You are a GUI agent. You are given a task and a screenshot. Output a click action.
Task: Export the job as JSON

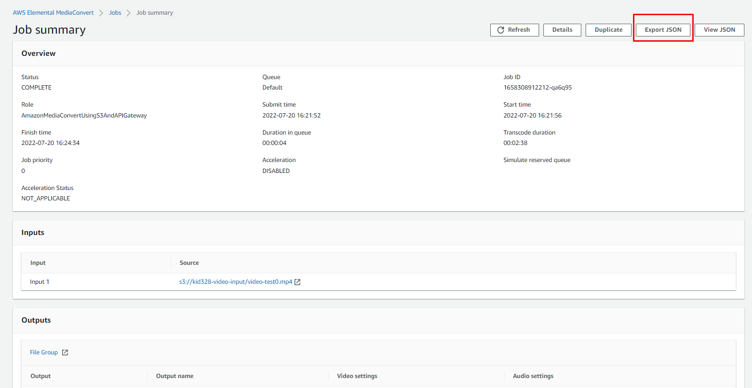tap(663, 30)
